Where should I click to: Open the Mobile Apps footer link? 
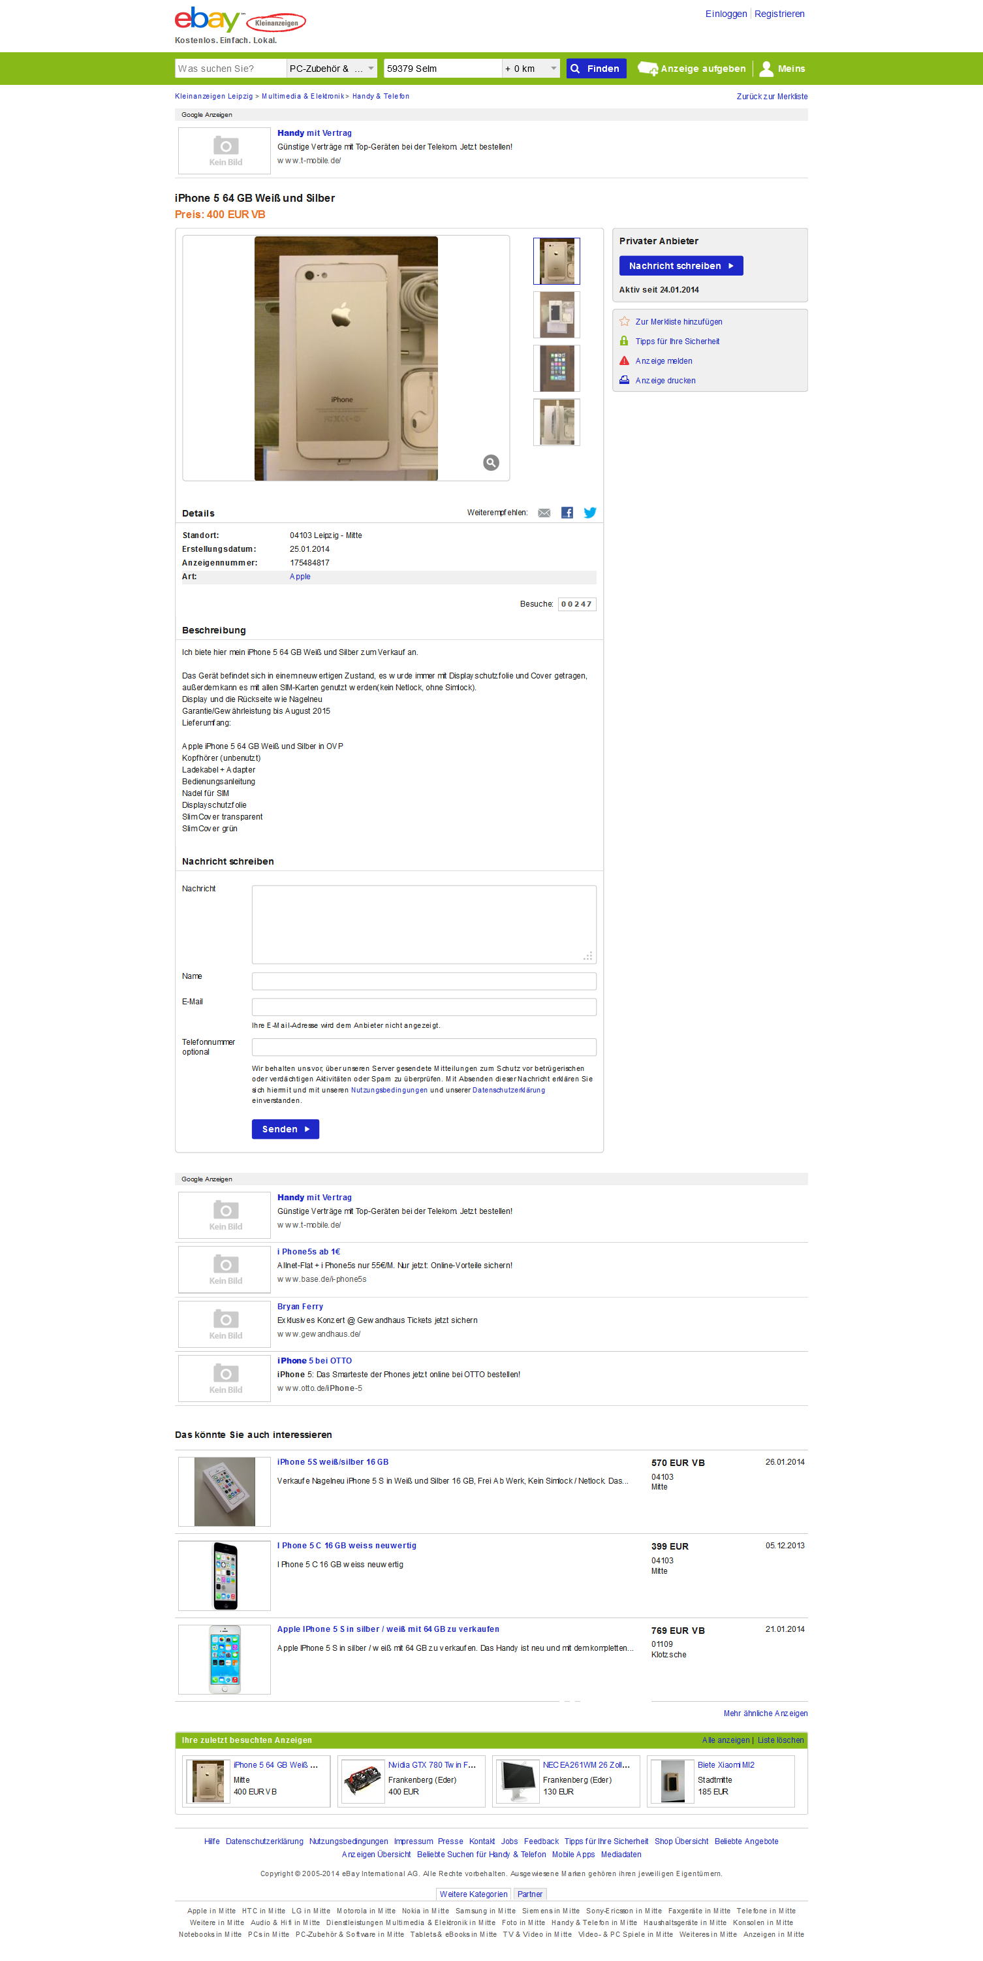tap(573, 1855)
